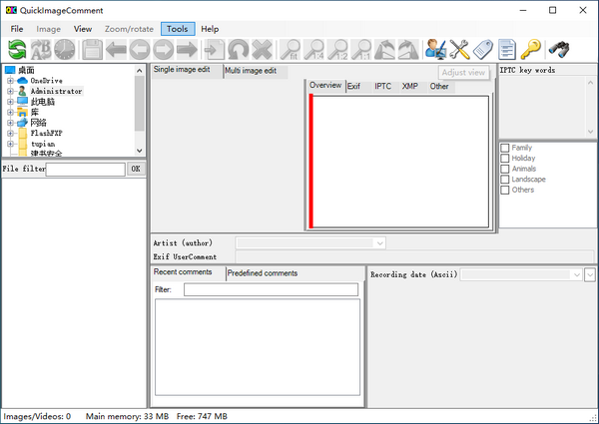Enable the Family keyword checkbox
Viewport: 599px width, 424px height.
pyautogui.click(x=505, y=148)
